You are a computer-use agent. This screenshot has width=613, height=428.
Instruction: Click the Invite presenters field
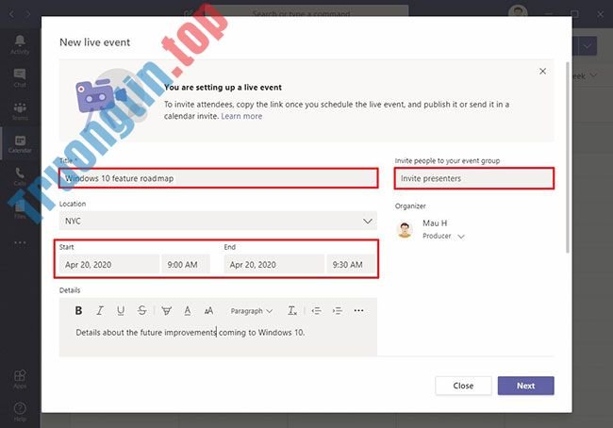pyautogui.click(x=473, y=178)
